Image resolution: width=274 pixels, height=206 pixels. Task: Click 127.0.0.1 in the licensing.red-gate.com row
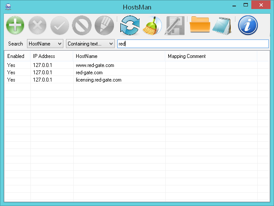tap(42, 80)
